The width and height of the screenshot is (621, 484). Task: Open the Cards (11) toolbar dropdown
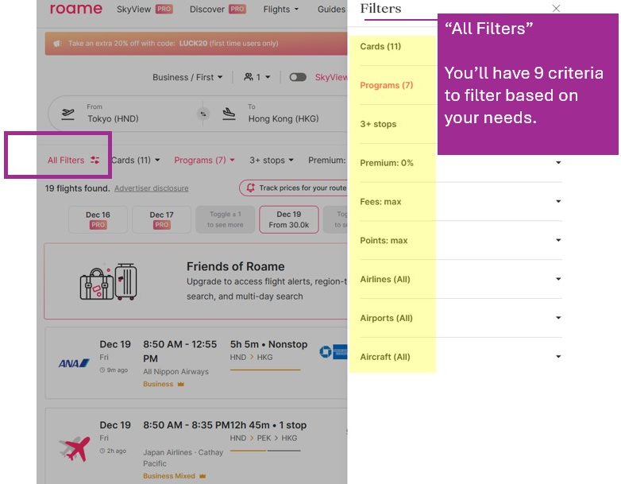coord(136,161)
